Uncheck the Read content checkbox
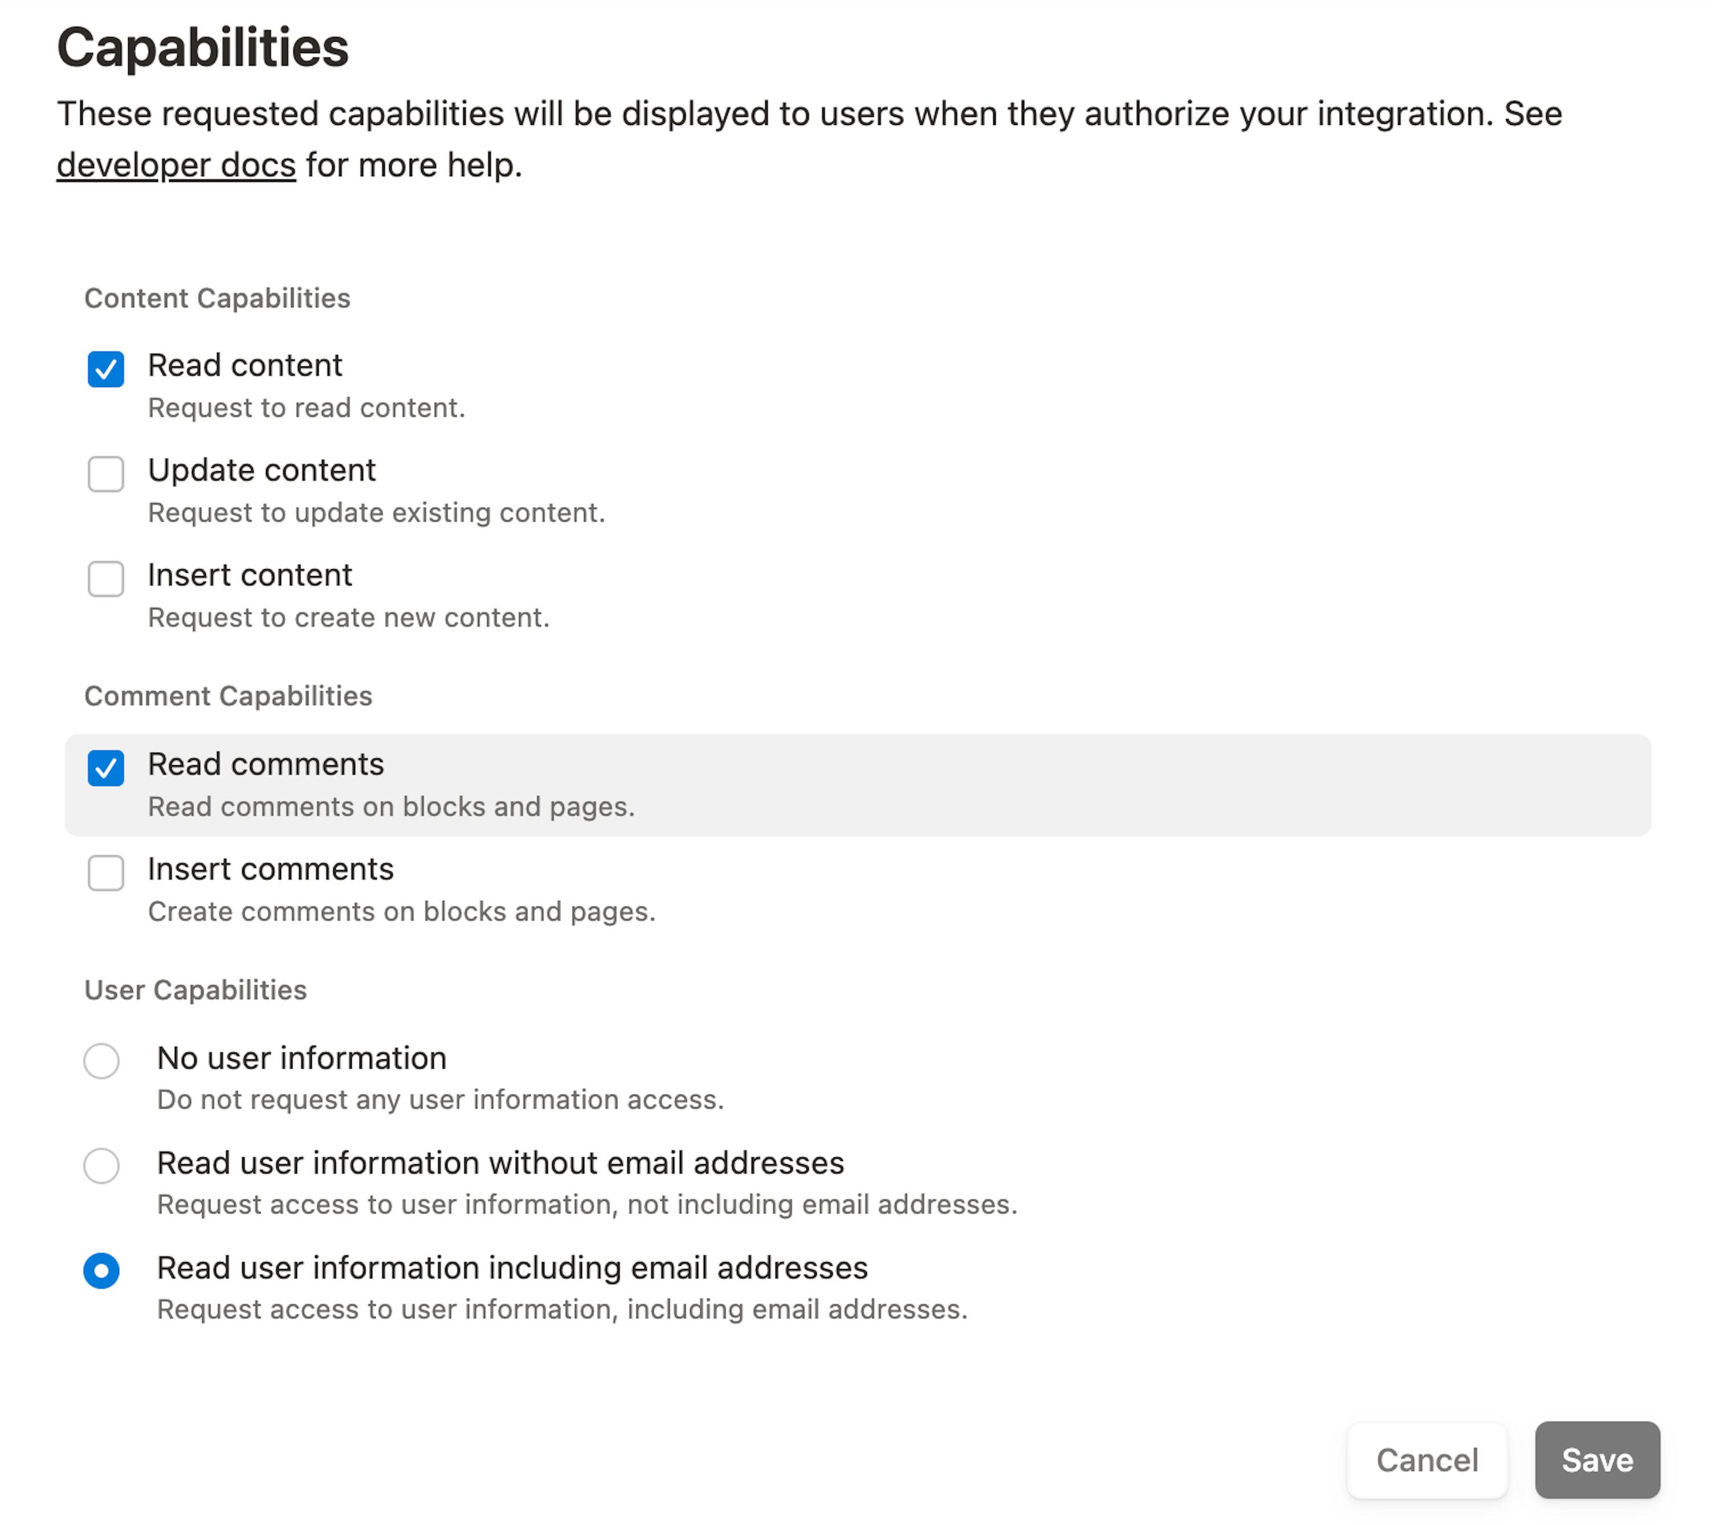Image resolution: width=1712 pixels, height=1525 pixels. (x=105, y=369)
